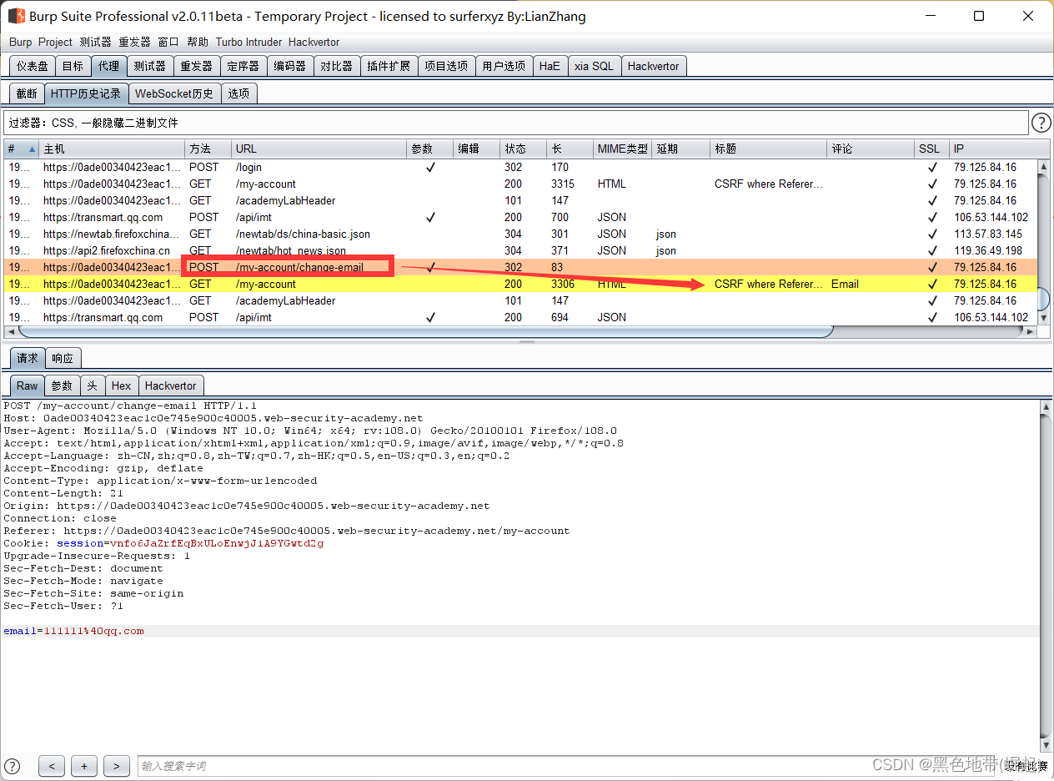Switch to the 测试器 main tab
The height and width of the screenshot is (781, 1054).
(x=150, y=66)
